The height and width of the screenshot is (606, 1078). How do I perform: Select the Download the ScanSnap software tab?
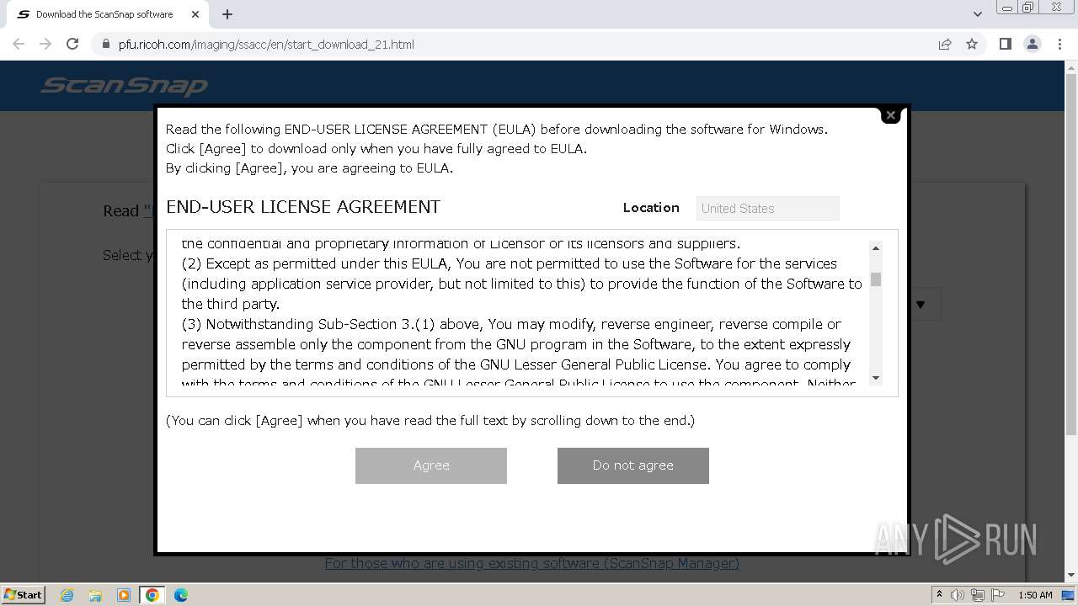(x=107, y=14)
